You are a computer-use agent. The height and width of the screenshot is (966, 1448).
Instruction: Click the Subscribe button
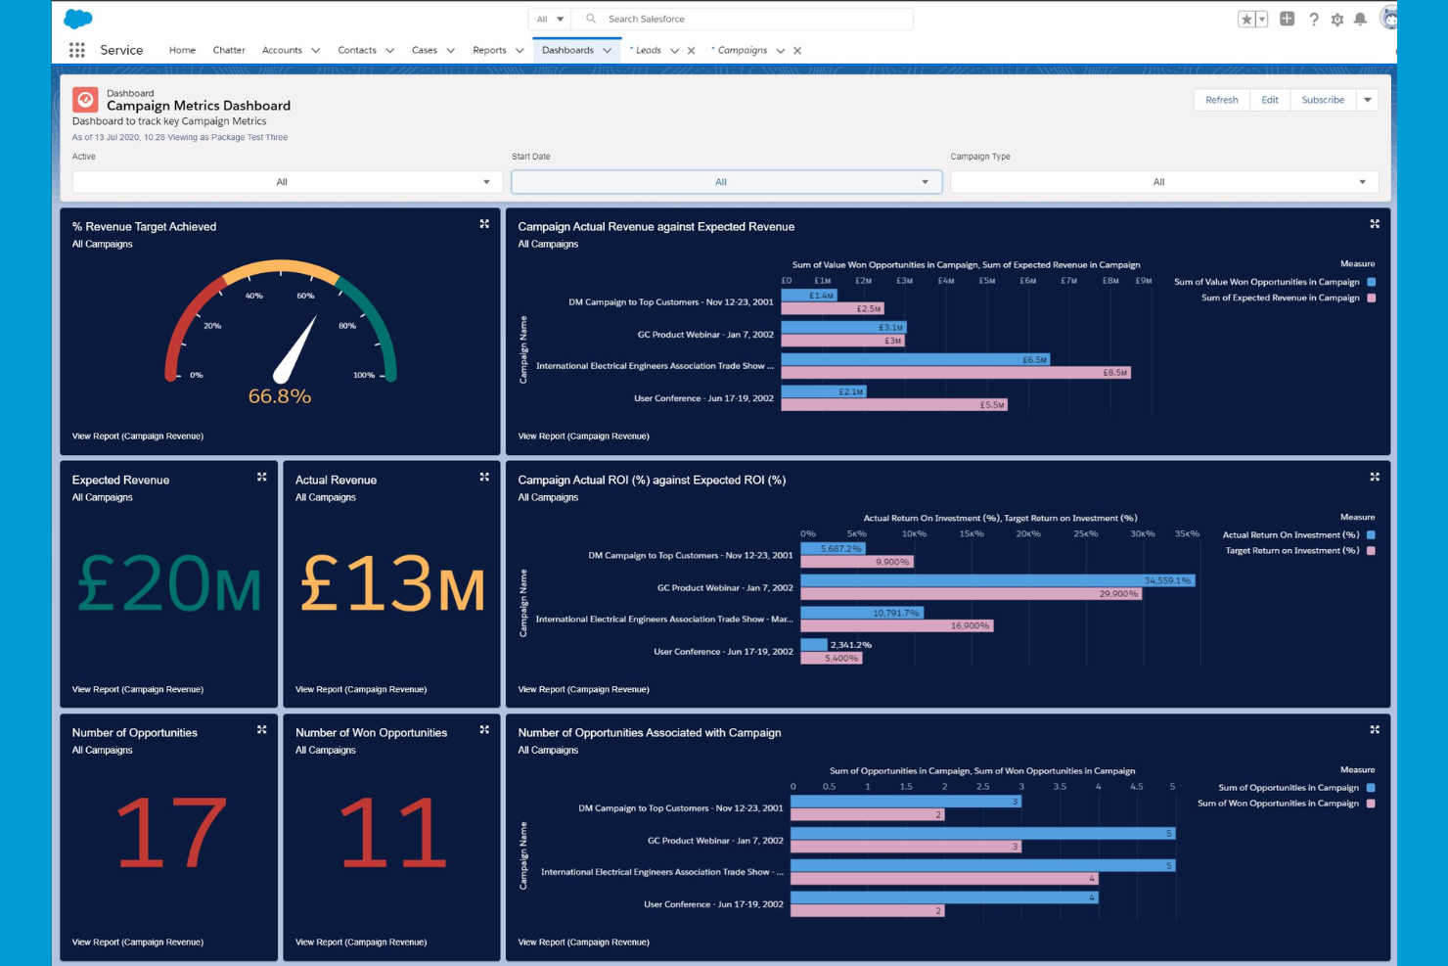coord(1323,100)
